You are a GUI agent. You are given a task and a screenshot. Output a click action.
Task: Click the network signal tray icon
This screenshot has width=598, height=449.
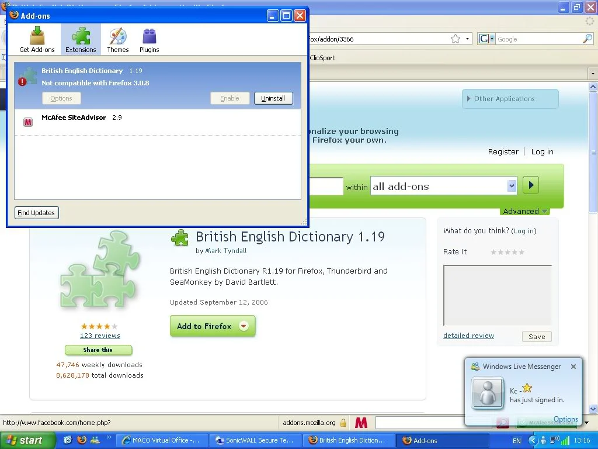565,441
